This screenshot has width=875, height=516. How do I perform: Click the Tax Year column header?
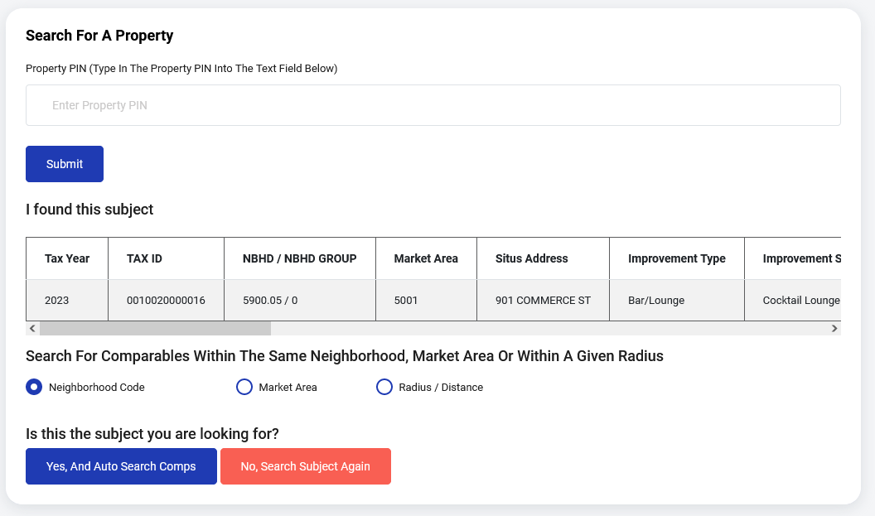click(67, 258)
